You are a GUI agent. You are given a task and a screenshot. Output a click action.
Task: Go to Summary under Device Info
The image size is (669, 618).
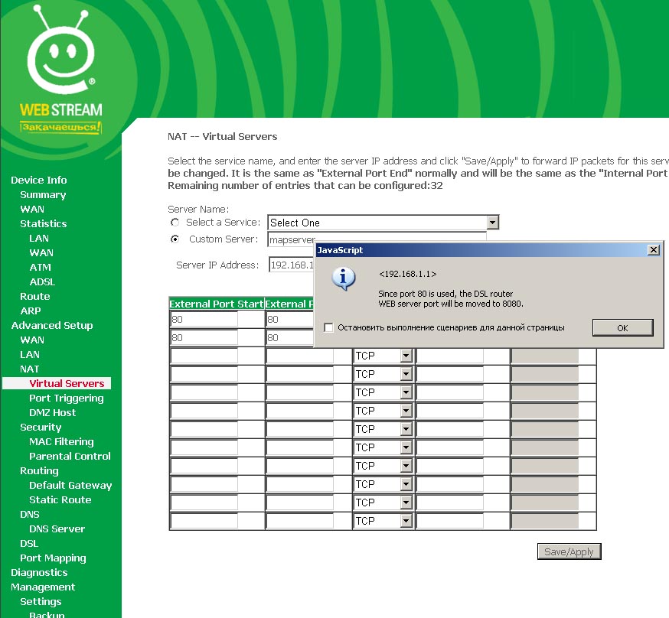pos(43,194)
